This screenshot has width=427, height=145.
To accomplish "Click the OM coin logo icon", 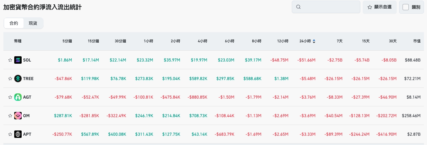I will (x=18, y=116).
